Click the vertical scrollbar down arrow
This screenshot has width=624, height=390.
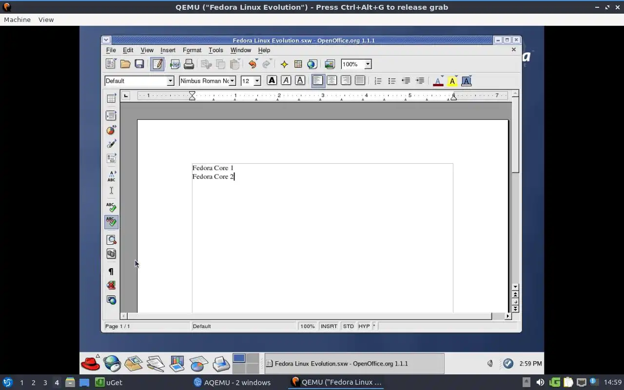[x=515, y=287]
